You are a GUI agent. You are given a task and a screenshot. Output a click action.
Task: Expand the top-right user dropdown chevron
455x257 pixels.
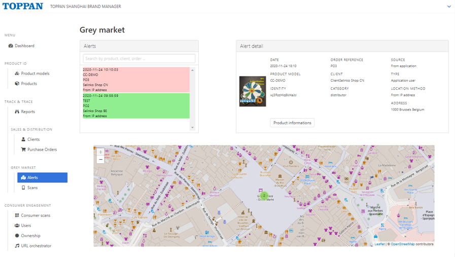(x=448, y=7)
